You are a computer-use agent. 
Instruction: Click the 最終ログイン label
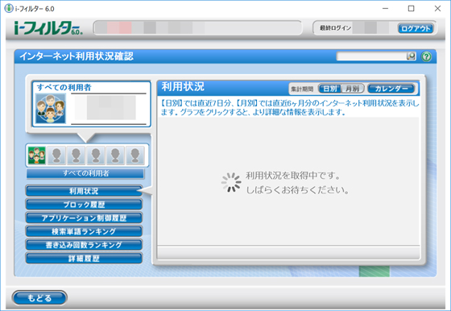[x=335, y=28]
